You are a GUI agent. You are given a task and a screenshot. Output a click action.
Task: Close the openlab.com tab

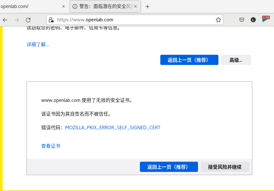(x=64, y=6)
